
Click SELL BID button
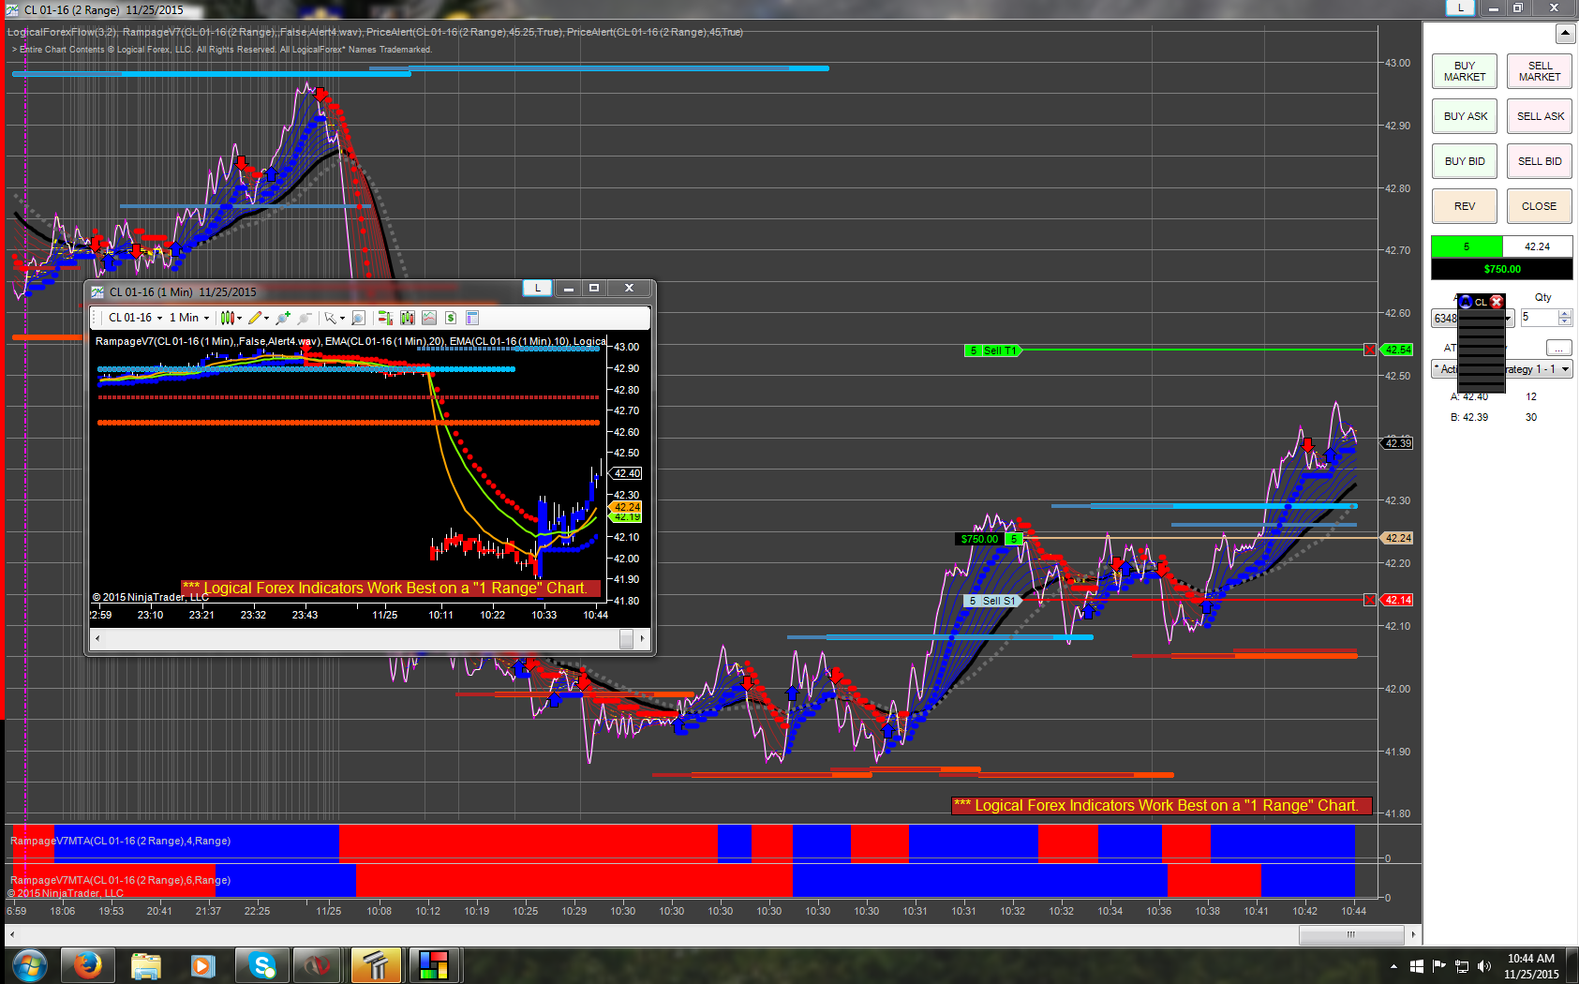click(1540, 161)
